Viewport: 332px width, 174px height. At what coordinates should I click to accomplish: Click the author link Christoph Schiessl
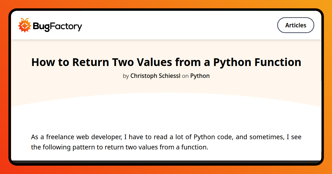coord(155,76)
